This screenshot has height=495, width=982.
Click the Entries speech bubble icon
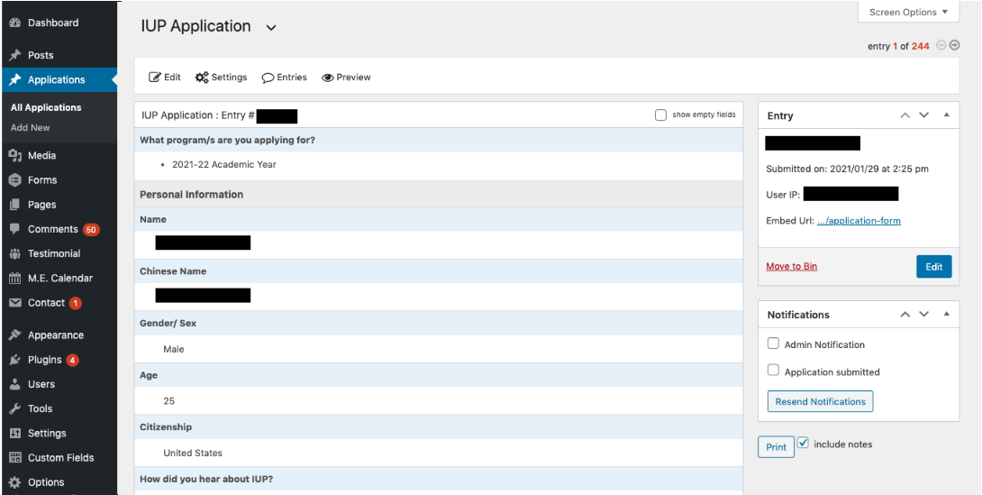point(268,78)
